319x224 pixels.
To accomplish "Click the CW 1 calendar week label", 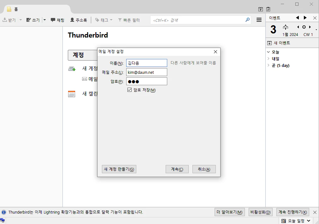I will [x=308, y=35].
